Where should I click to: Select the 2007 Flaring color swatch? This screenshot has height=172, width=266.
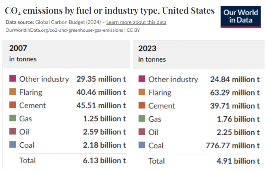[x=12, y=92]
